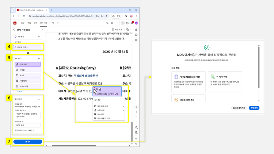Click the 서명 signature field in document
Viewport: 274px width, 154px height.
click(107, 91)
